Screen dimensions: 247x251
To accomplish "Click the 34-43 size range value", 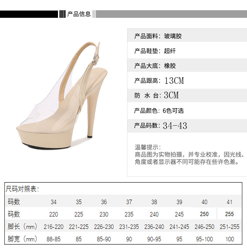I will (175, 126).
